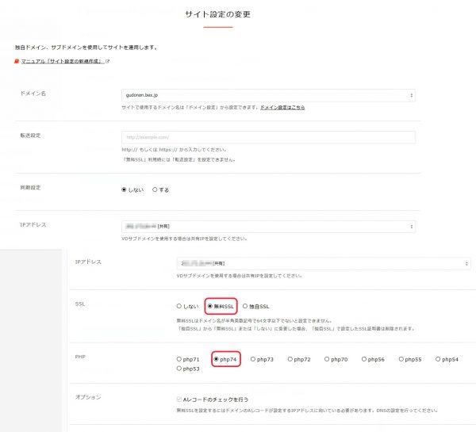Click the transfer URL input field
Image resolution: width=476 pixels, height=432 pixels.
(268, 136)
